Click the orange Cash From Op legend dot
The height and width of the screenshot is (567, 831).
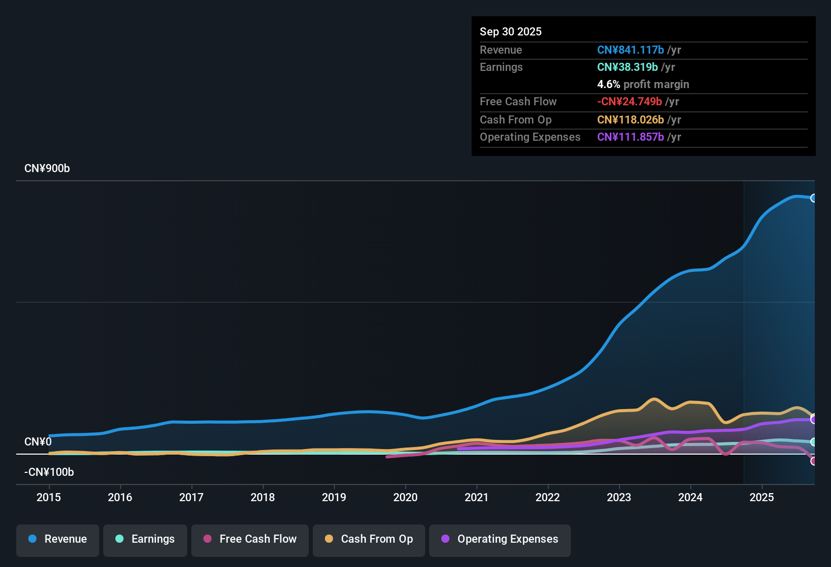[x=328, y=539]
